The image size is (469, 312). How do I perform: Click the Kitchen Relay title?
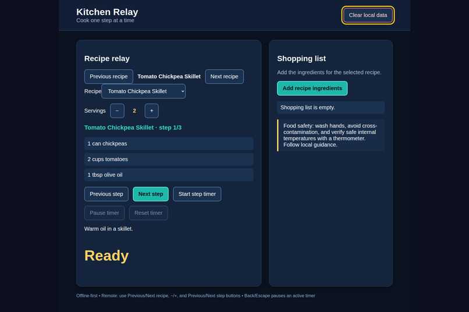107,12
